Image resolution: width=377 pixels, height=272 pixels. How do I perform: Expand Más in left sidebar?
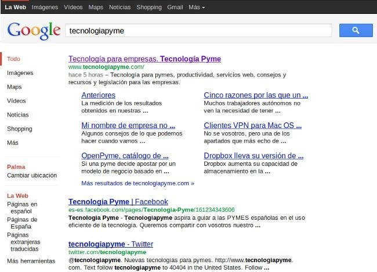(x=13, y=143)
